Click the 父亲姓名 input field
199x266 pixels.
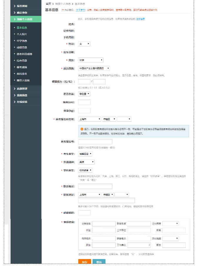coord(103,224)
